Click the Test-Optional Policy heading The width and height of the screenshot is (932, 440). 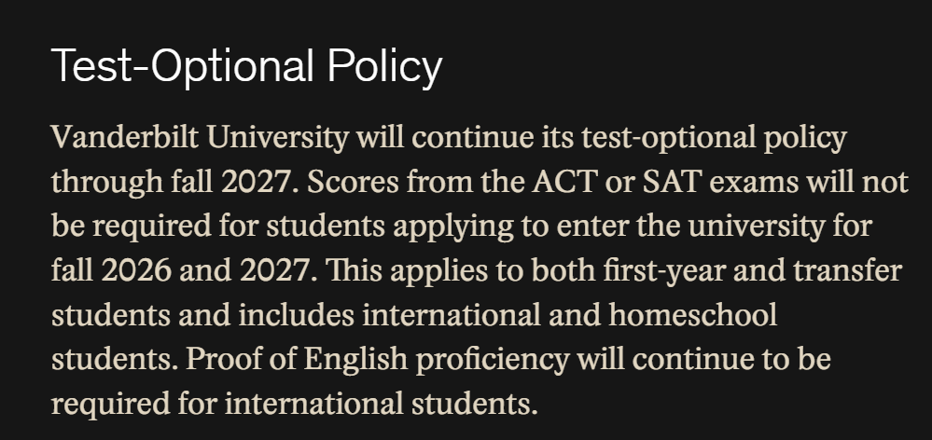coord(246,66)
